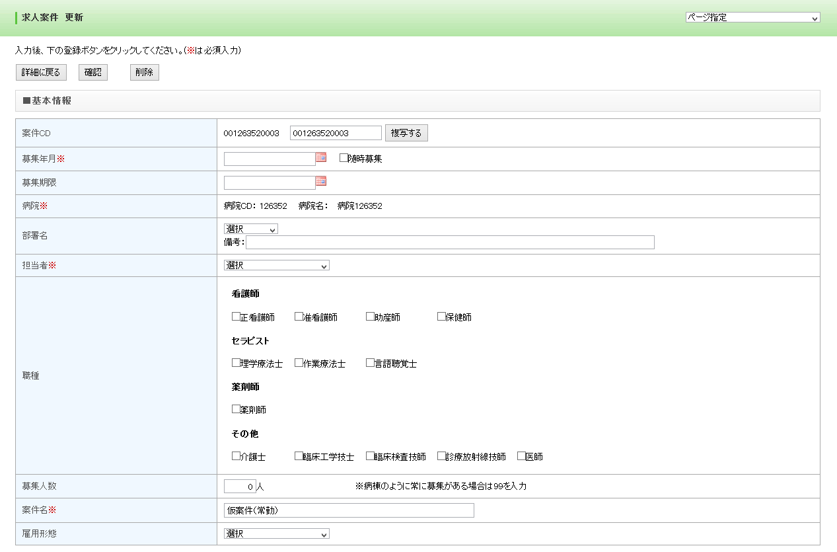Screen dimensions: 837x552
Task: Click the 看護師 category heading
Action: pyautogui.click(x=246, y=294)
